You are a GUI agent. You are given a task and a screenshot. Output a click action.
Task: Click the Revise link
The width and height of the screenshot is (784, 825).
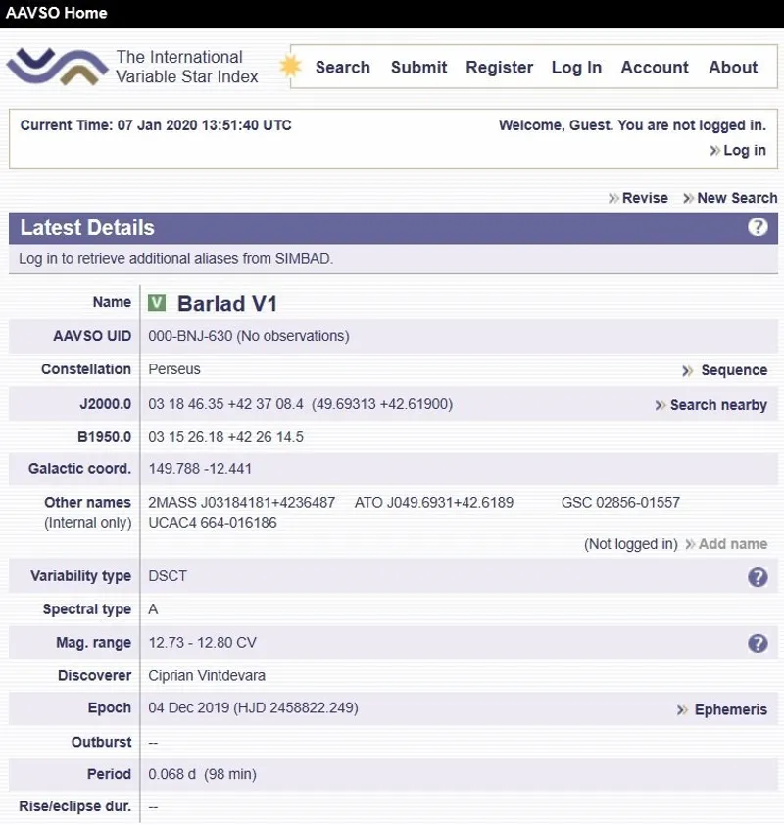(x=645, y=198)
